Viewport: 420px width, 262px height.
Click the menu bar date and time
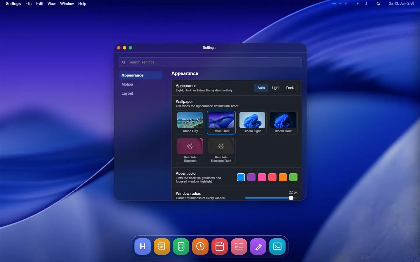(x=401, y=3)
